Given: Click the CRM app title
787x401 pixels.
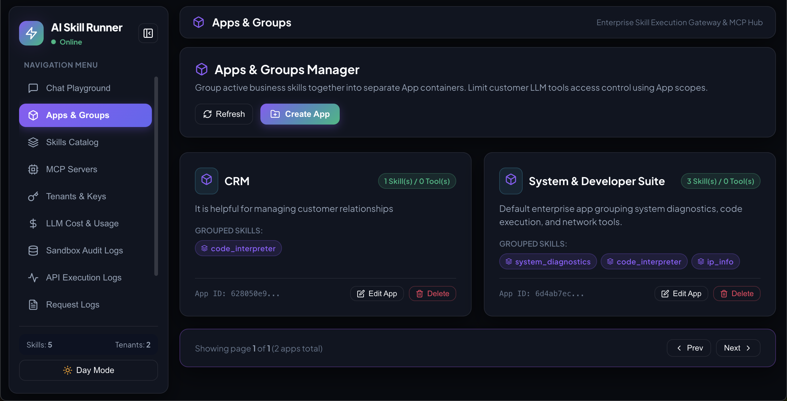Looking at the screenshot, I should pos(237,181).
